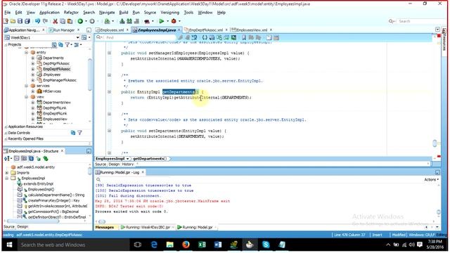
Task: Open Firefox from the Windows taskbar
Action: point(186,245)
